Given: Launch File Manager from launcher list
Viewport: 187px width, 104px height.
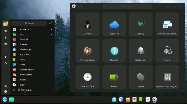Looking at the screenshot, I should point(32,49).
